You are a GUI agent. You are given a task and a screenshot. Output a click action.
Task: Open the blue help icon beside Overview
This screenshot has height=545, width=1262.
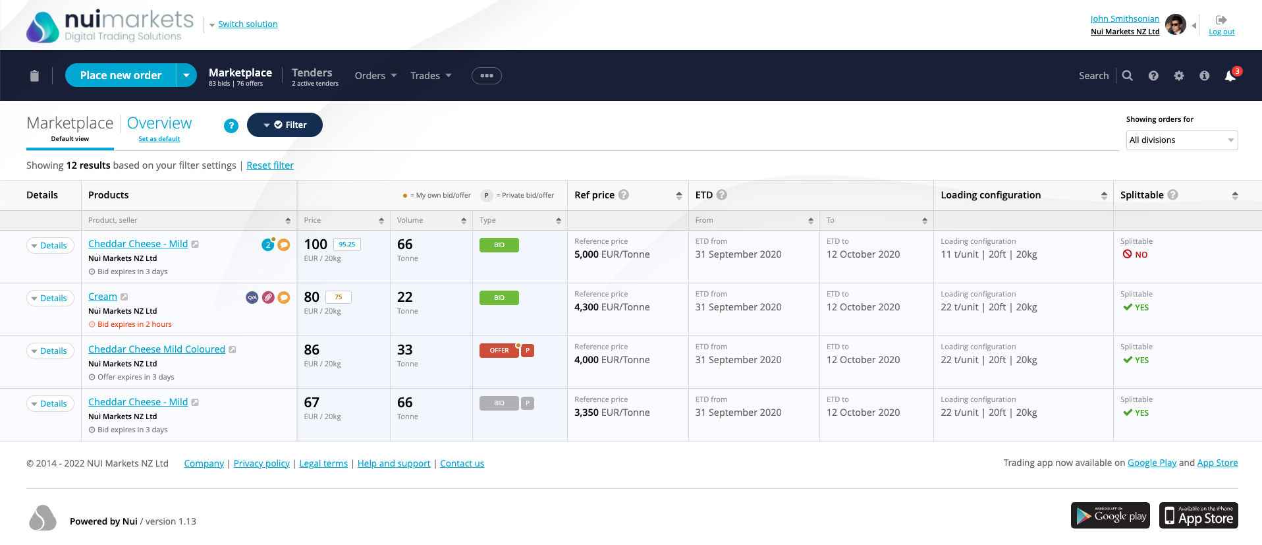pyautogui.click(x=231, y=126)
